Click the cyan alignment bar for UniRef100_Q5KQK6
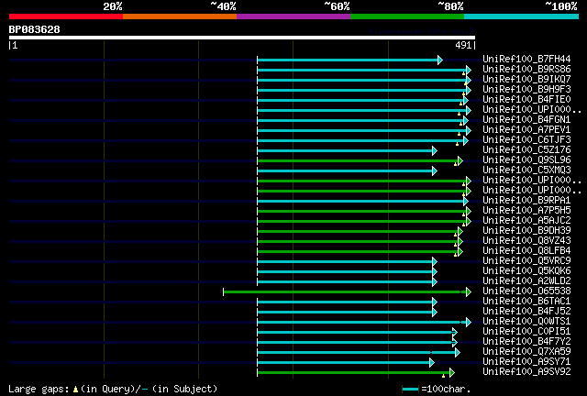587x396 pixels. pyautogui.click(x=347, y=271)
